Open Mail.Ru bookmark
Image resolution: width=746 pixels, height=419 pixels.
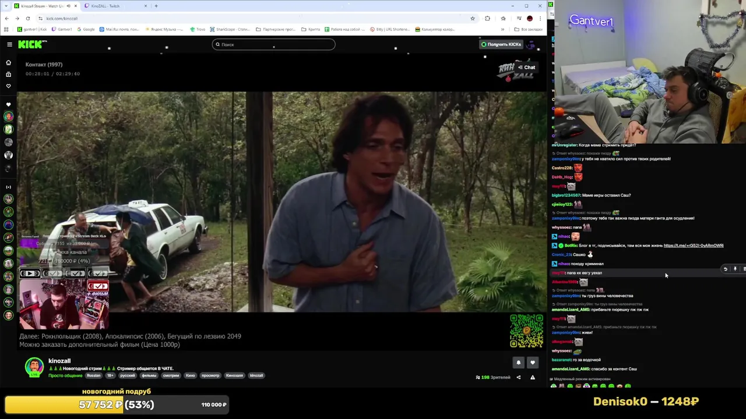tap(119, 29)
